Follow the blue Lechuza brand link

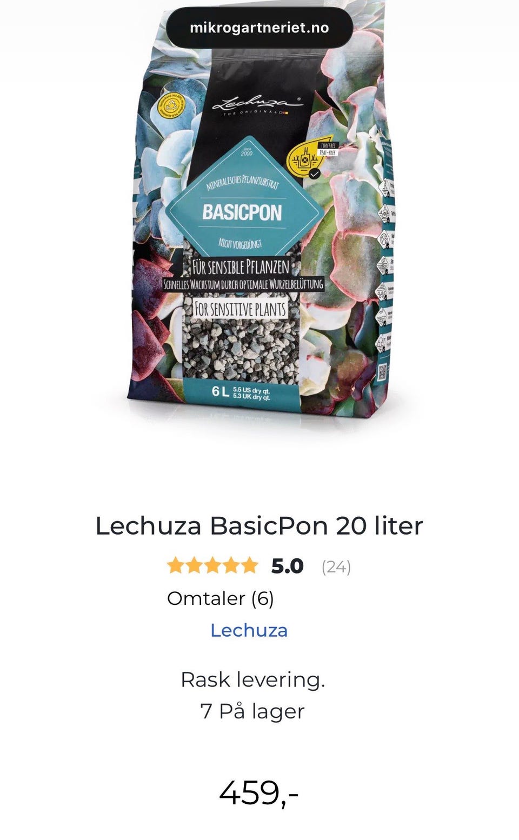(x=249, y=630)
